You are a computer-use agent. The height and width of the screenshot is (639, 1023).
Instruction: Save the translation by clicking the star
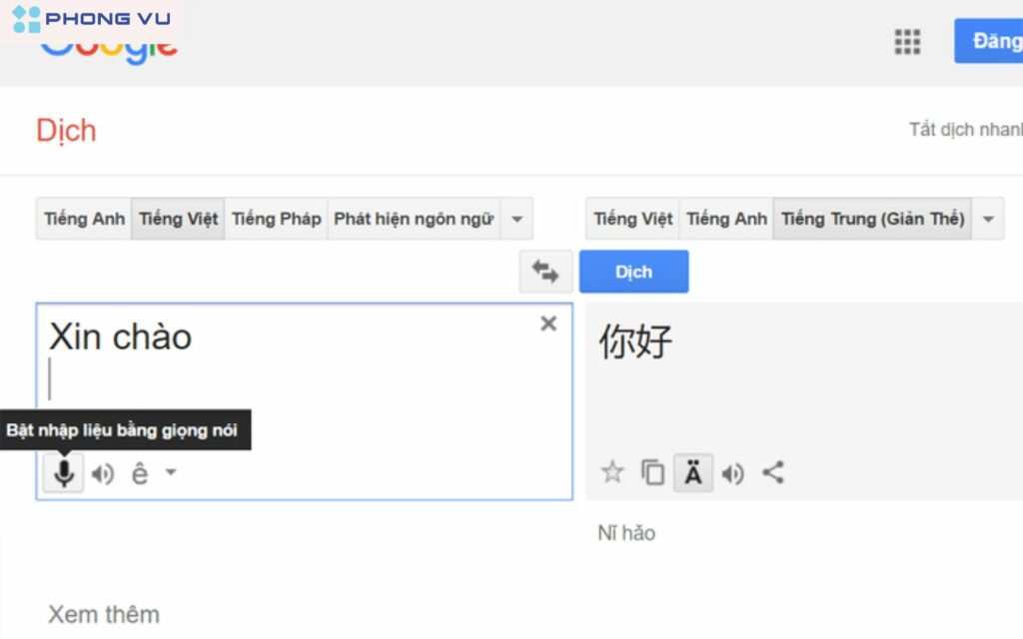pyautogui.click(x=611, y=473)
